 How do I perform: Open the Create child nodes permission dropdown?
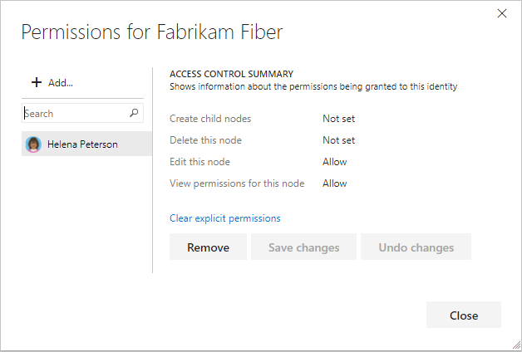(x=338, y=119)
